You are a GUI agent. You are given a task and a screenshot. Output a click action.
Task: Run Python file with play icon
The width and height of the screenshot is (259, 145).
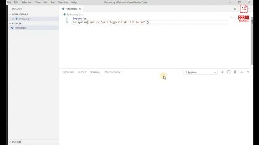235,9
